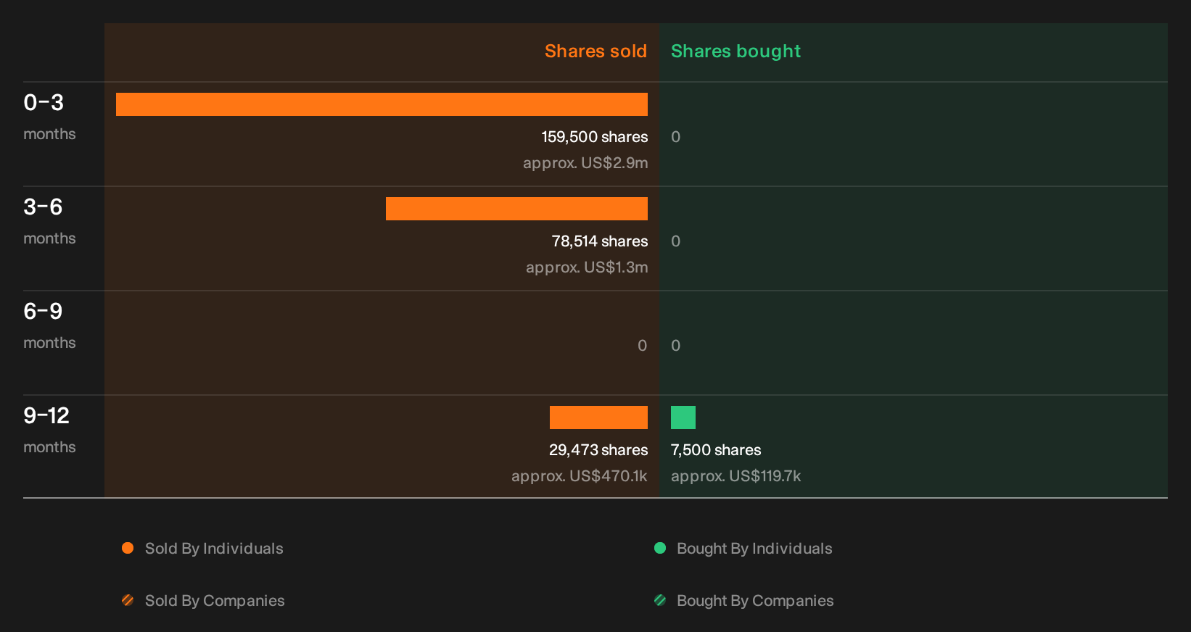Screen dimensions: 1191x632
Task: Click the orange Sold By Individuals legend dot
Action: 128,548
